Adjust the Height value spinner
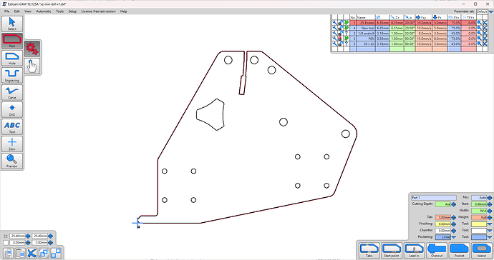Viewport: 494px width, 260px height. click(x=490, y=217)
